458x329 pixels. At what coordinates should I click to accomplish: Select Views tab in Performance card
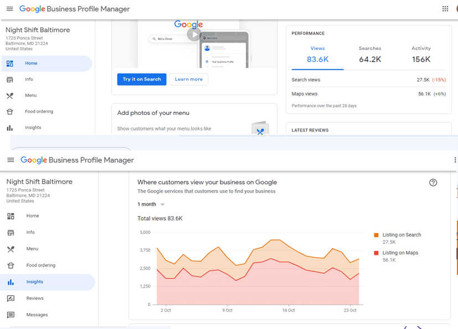point(317,55)
